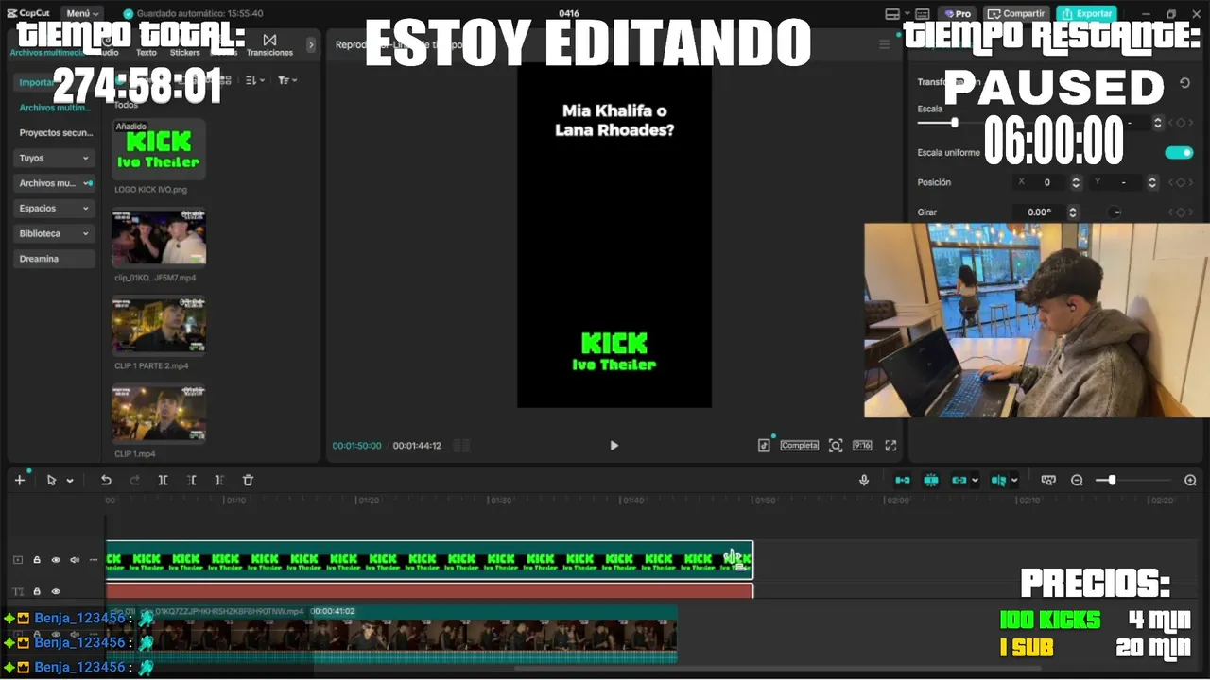Toggle auto snapping in timeline
The height and width of the screenshot is (680, 1210).
(x=931, y=480)
